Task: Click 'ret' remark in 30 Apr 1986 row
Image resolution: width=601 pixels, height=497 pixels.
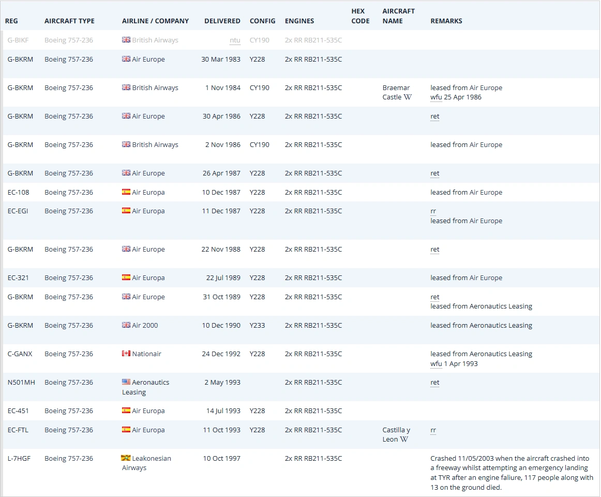Action: click(x=434, y=116)
